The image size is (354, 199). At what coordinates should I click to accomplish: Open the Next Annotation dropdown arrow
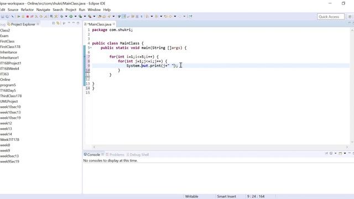point(152,17)
